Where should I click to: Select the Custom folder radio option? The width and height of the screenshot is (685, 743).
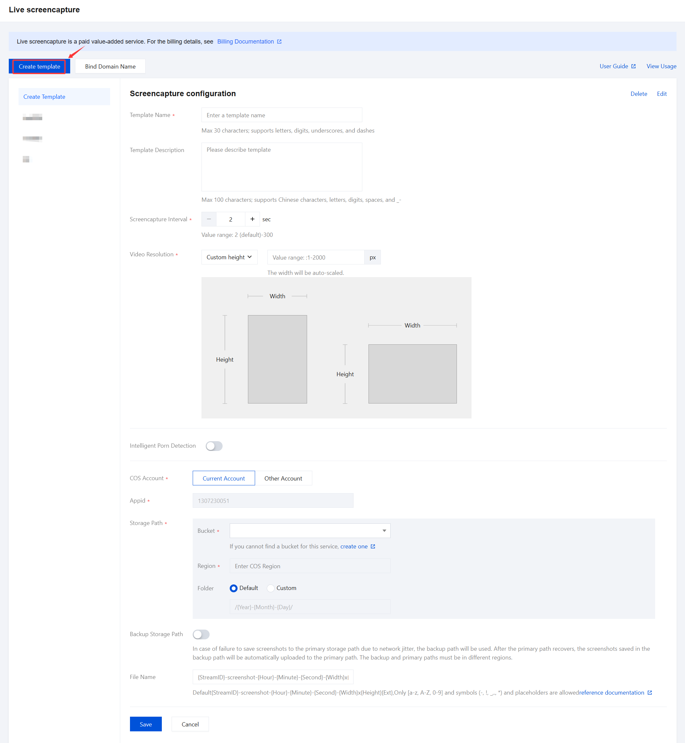click(x=271, y=588)
